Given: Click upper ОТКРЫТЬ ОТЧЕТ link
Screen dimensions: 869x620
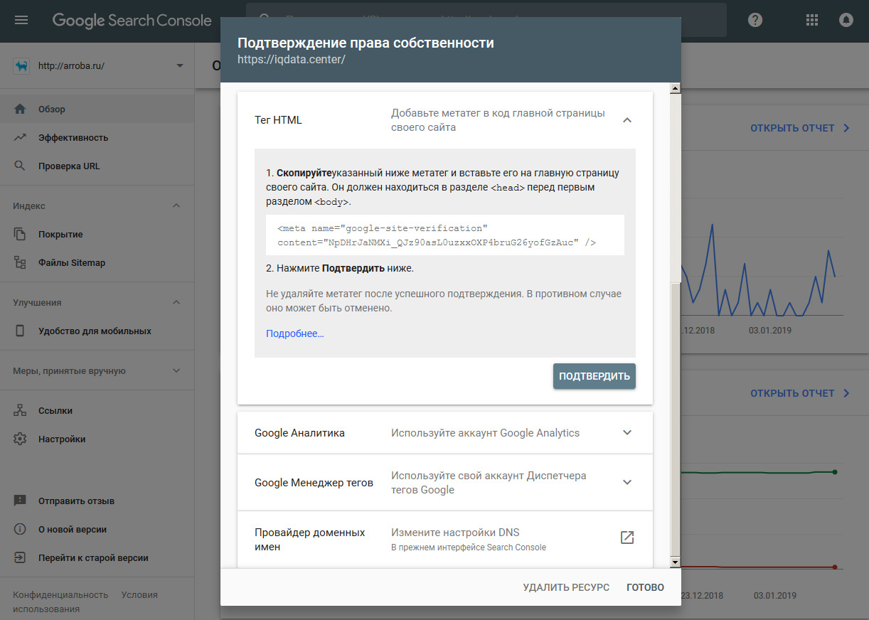Looking at the screenshot, I should coord(800,128).
